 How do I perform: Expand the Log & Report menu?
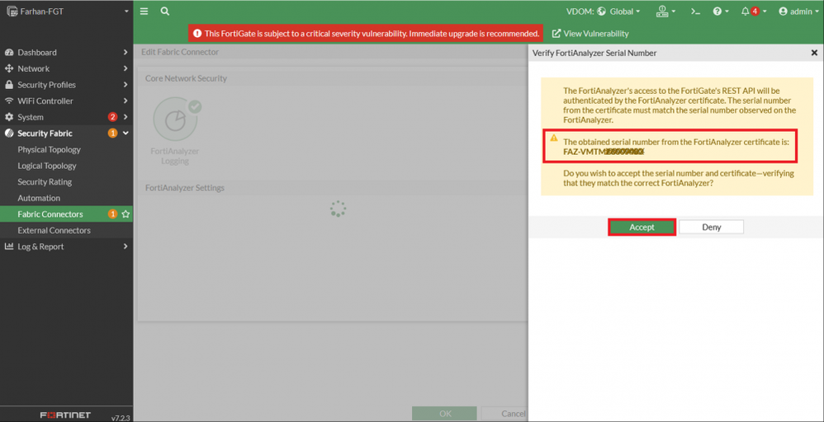pyautogui.click(x=66, y=246)
